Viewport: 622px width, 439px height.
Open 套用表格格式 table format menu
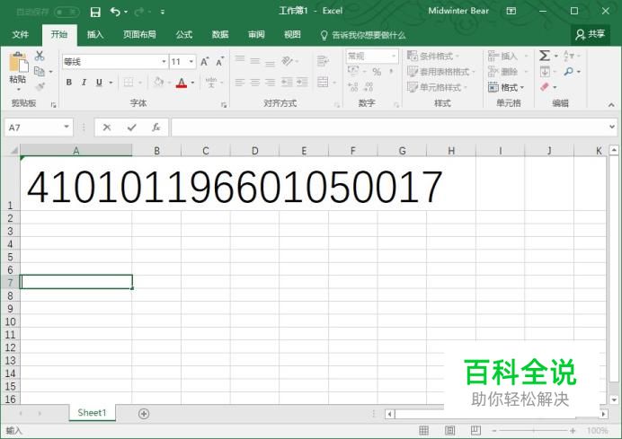(x=440, y=72)
